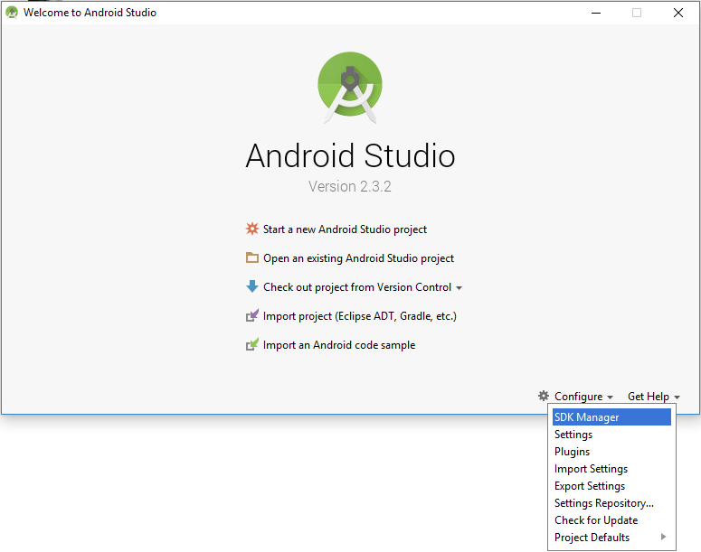The width and height of the screenshot is (701, 552).
Task: Select Import Settings menu entry
Action: tap(611, 469)
